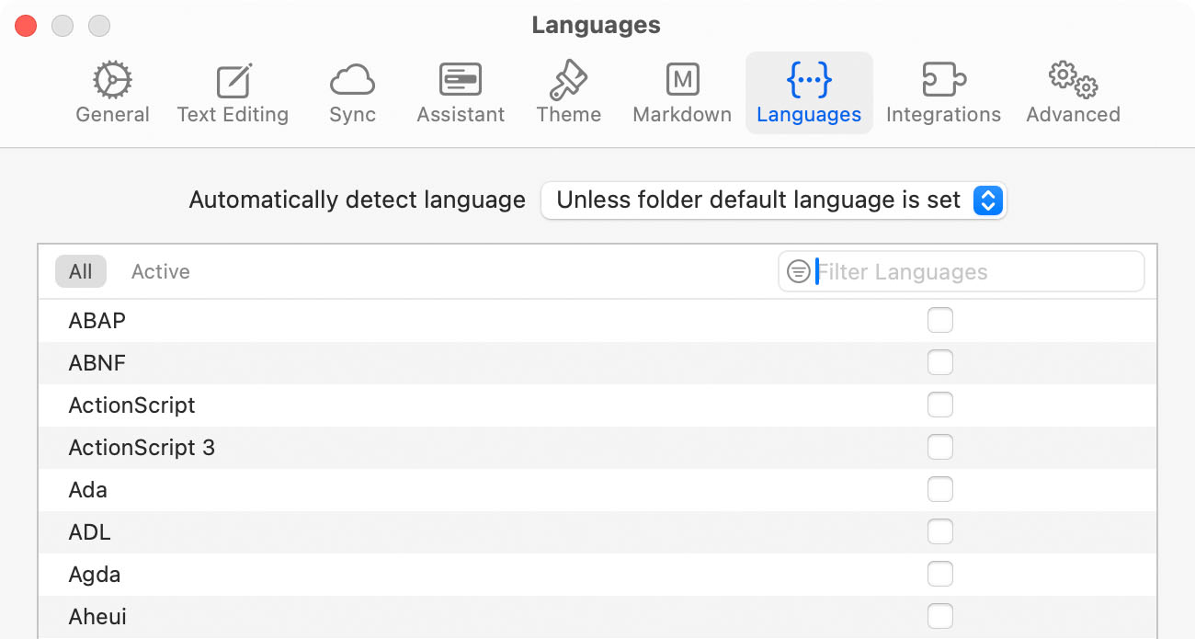Switch to the Active languages tab
The height and width of the screenshot is (639, 1195).
160,271
